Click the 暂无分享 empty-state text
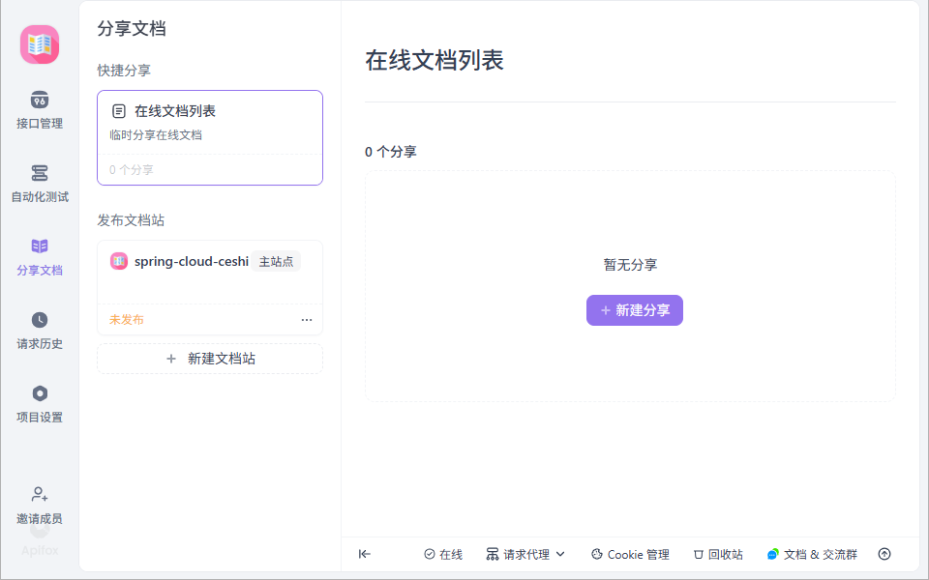 point(630,265)
